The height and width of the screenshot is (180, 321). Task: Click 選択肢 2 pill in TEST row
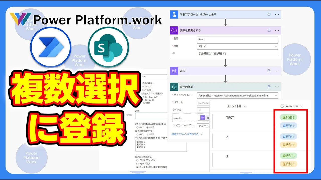(288, 117)
